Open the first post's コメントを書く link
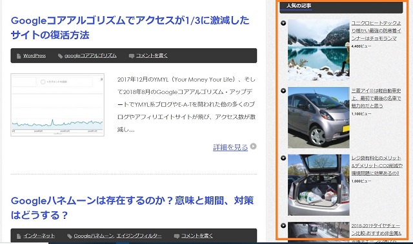The width and height of the screenshot is (413, 244). point(152,55)
